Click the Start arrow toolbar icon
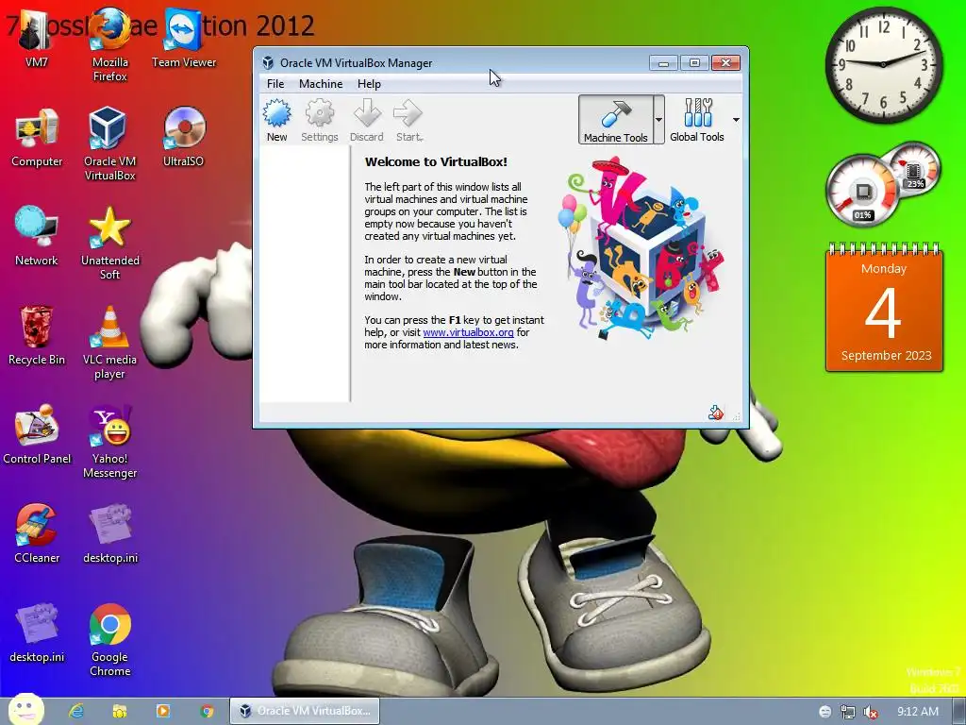 point(408,120)
